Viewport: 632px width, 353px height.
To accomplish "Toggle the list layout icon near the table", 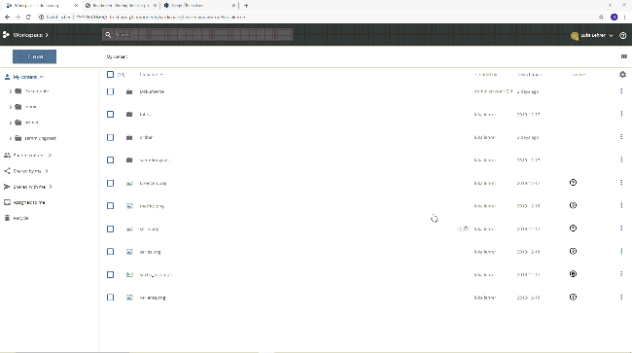I will (623, 56).
